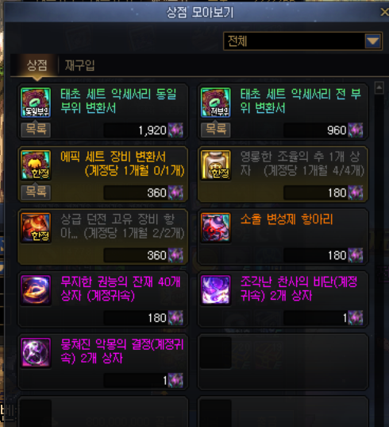This screenshot has height=427, width=389.
Task: Switch to the 재구입 tab
Action: coord(79,65)
